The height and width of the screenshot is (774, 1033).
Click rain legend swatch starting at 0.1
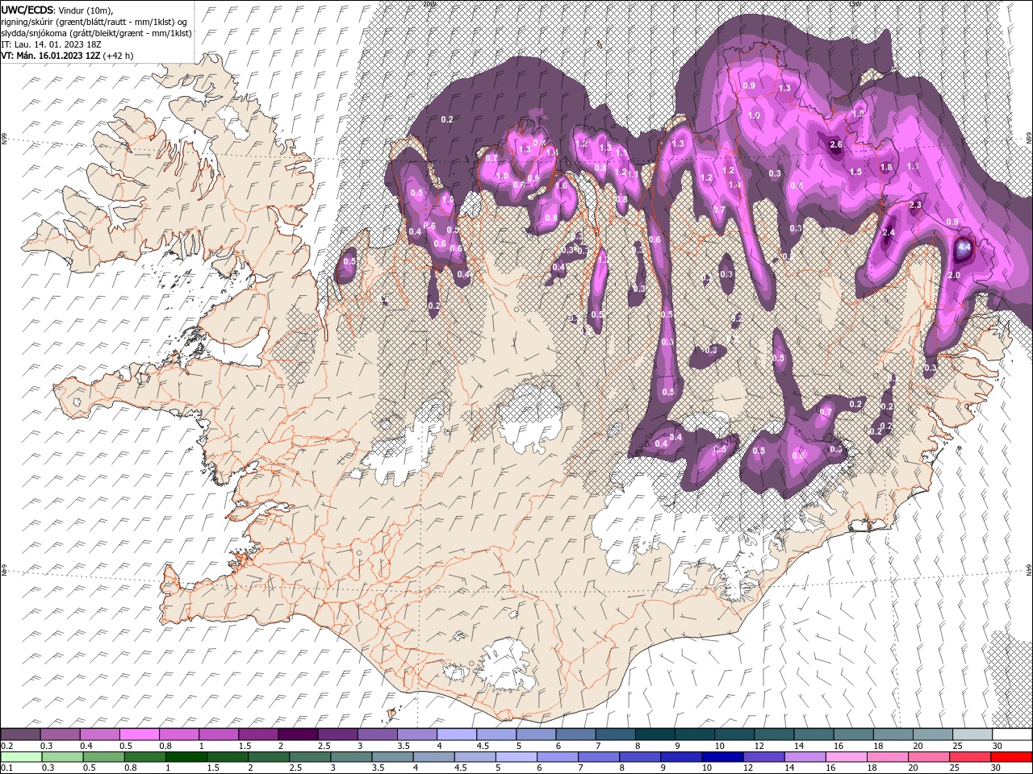click(x=21, y=757)
